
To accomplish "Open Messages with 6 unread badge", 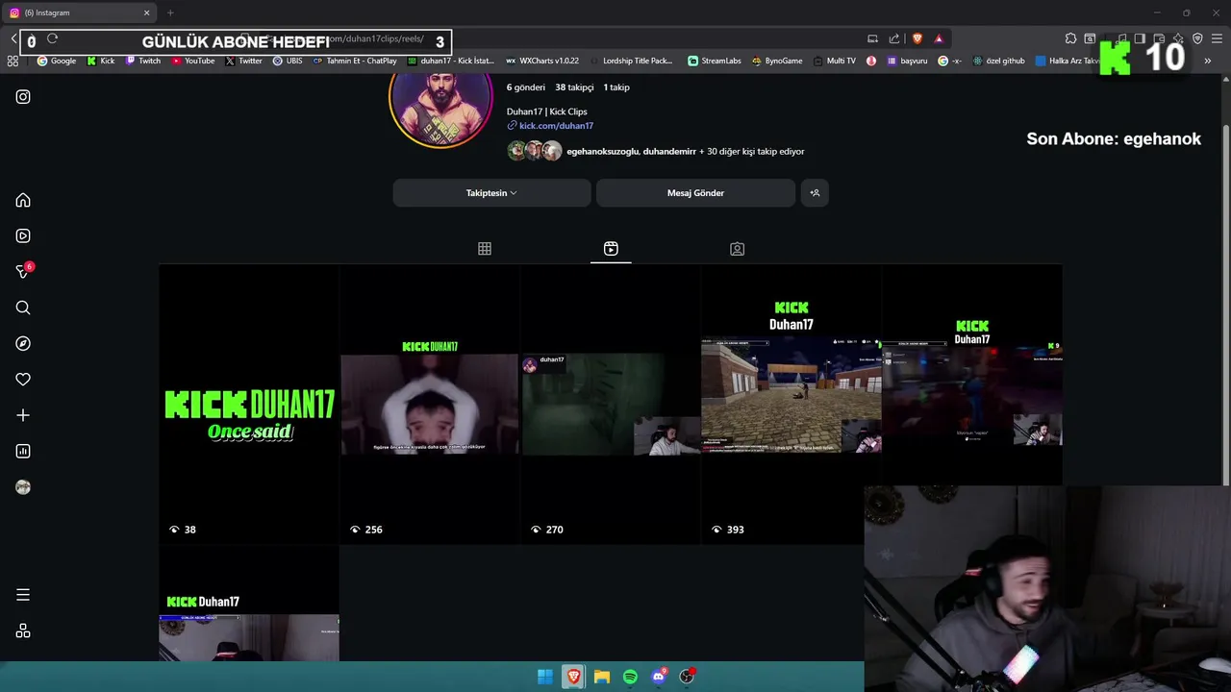I will click(23, 272).
